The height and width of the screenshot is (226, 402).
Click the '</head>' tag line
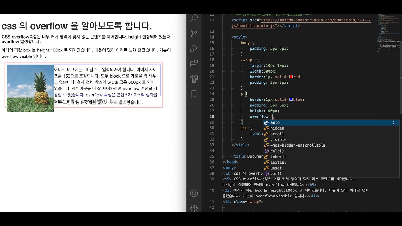click(230, 162)
